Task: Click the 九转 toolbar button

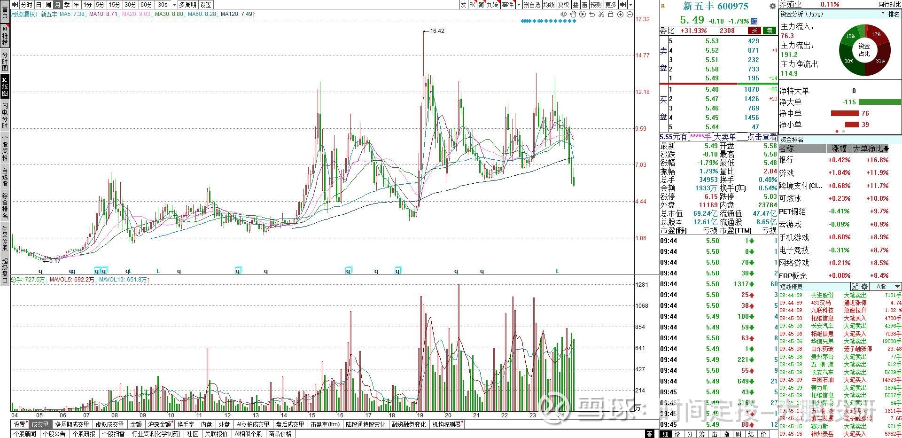Action: click(x=492, y=5)
